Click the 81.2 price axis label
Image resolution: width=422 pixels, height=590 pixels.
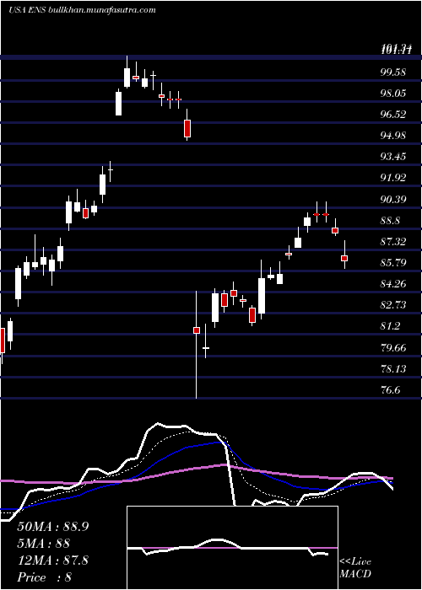[390, 326]
